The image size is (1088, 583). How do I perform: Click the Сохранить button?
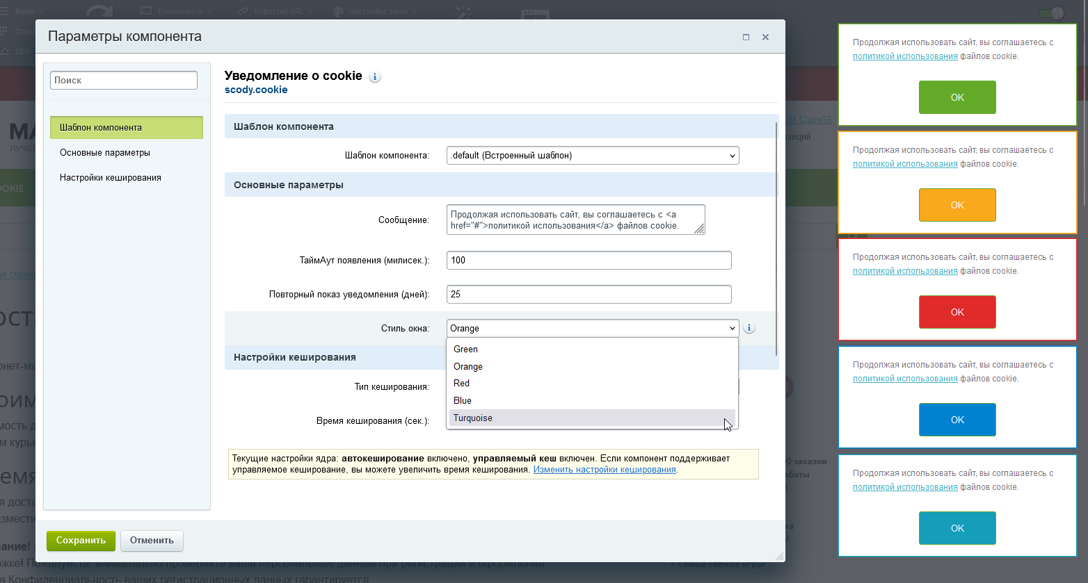click(81, 541)
